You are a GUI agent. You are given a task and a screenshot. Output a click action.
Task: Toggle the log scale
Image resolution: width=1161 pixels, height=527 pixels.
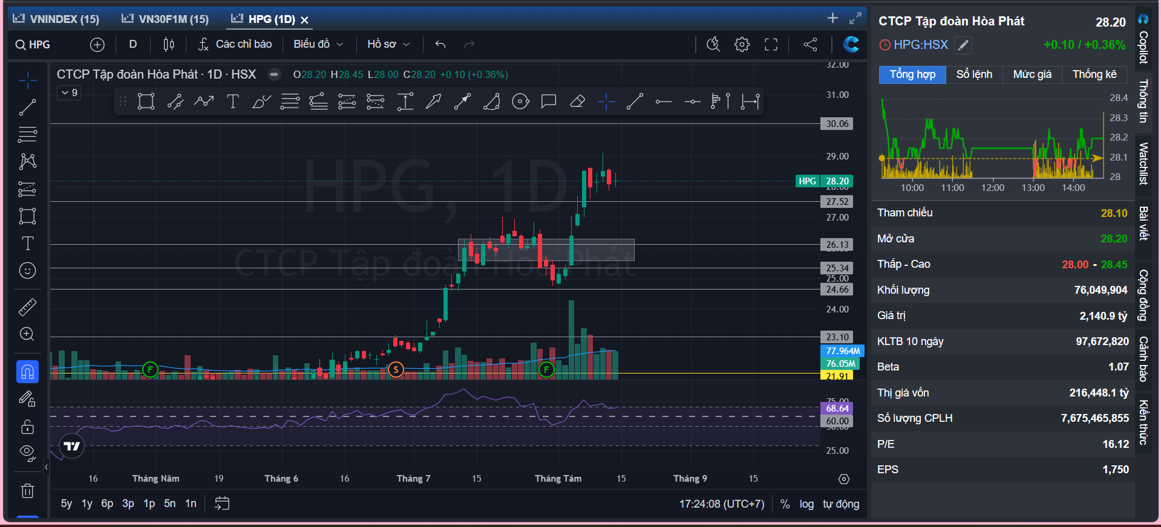click(x=806, y=504)
